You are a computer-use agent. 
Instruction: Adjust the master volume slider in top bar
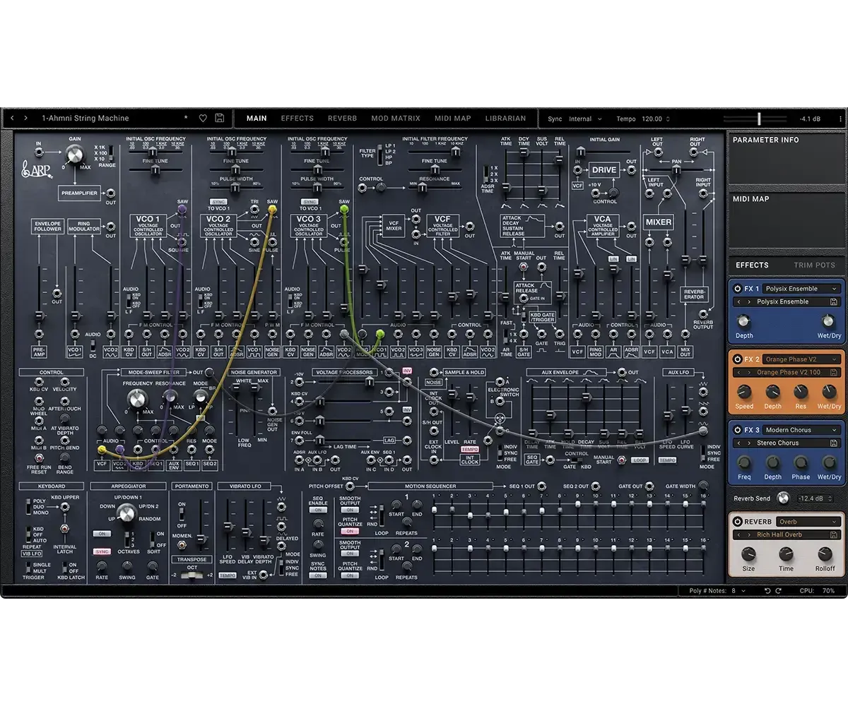(760, 119)
